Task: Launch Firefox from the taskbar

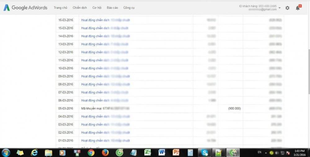Action: click(x=105, y=153)
